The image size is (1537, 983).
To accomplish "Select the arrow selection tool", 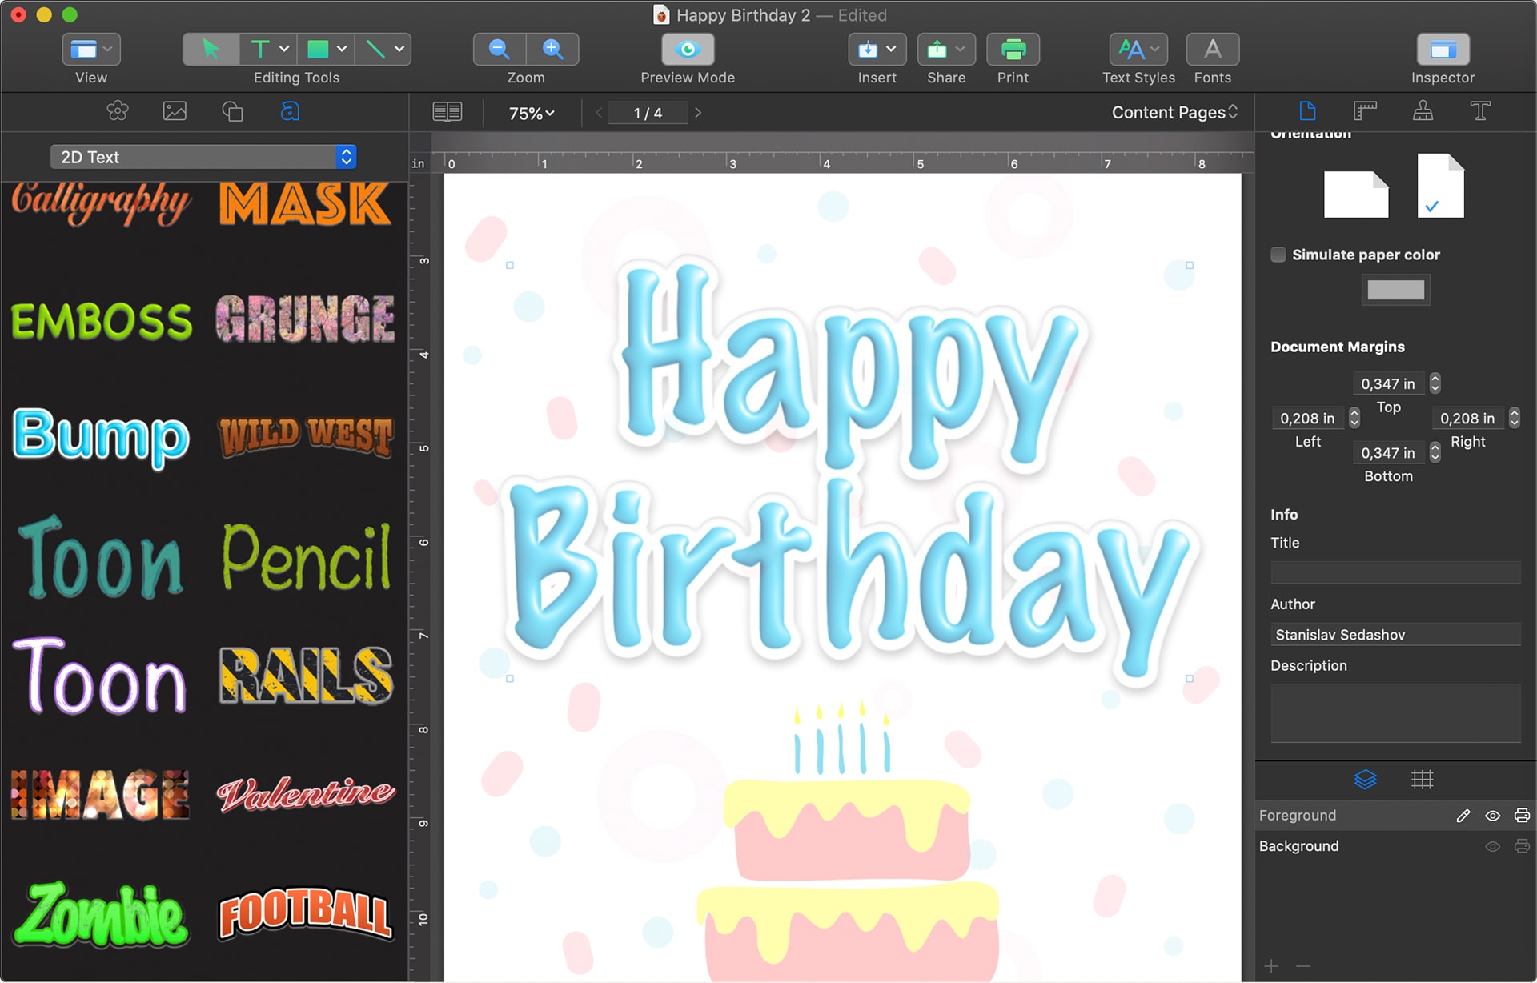I will [211, 50].
